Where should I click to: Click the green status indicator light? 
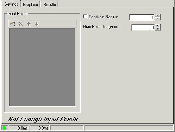[5, 128]
